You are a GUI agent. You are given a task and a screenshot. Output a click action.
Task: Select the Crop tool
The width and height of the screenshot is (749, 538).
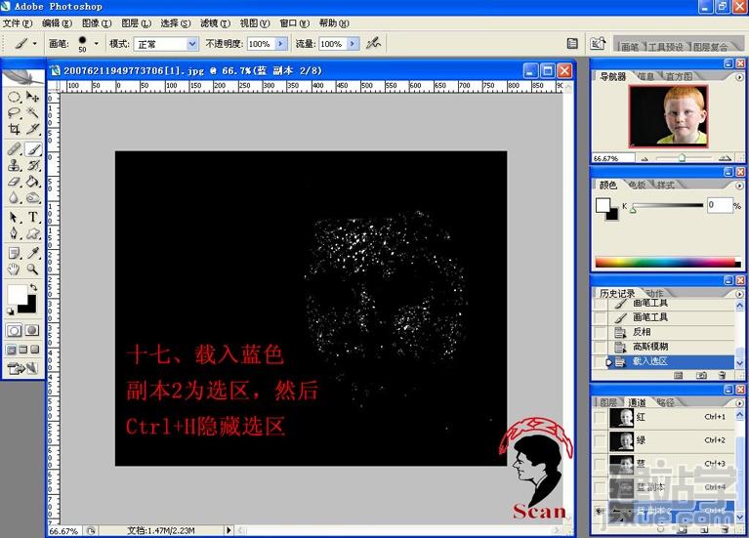pos(14,129)
